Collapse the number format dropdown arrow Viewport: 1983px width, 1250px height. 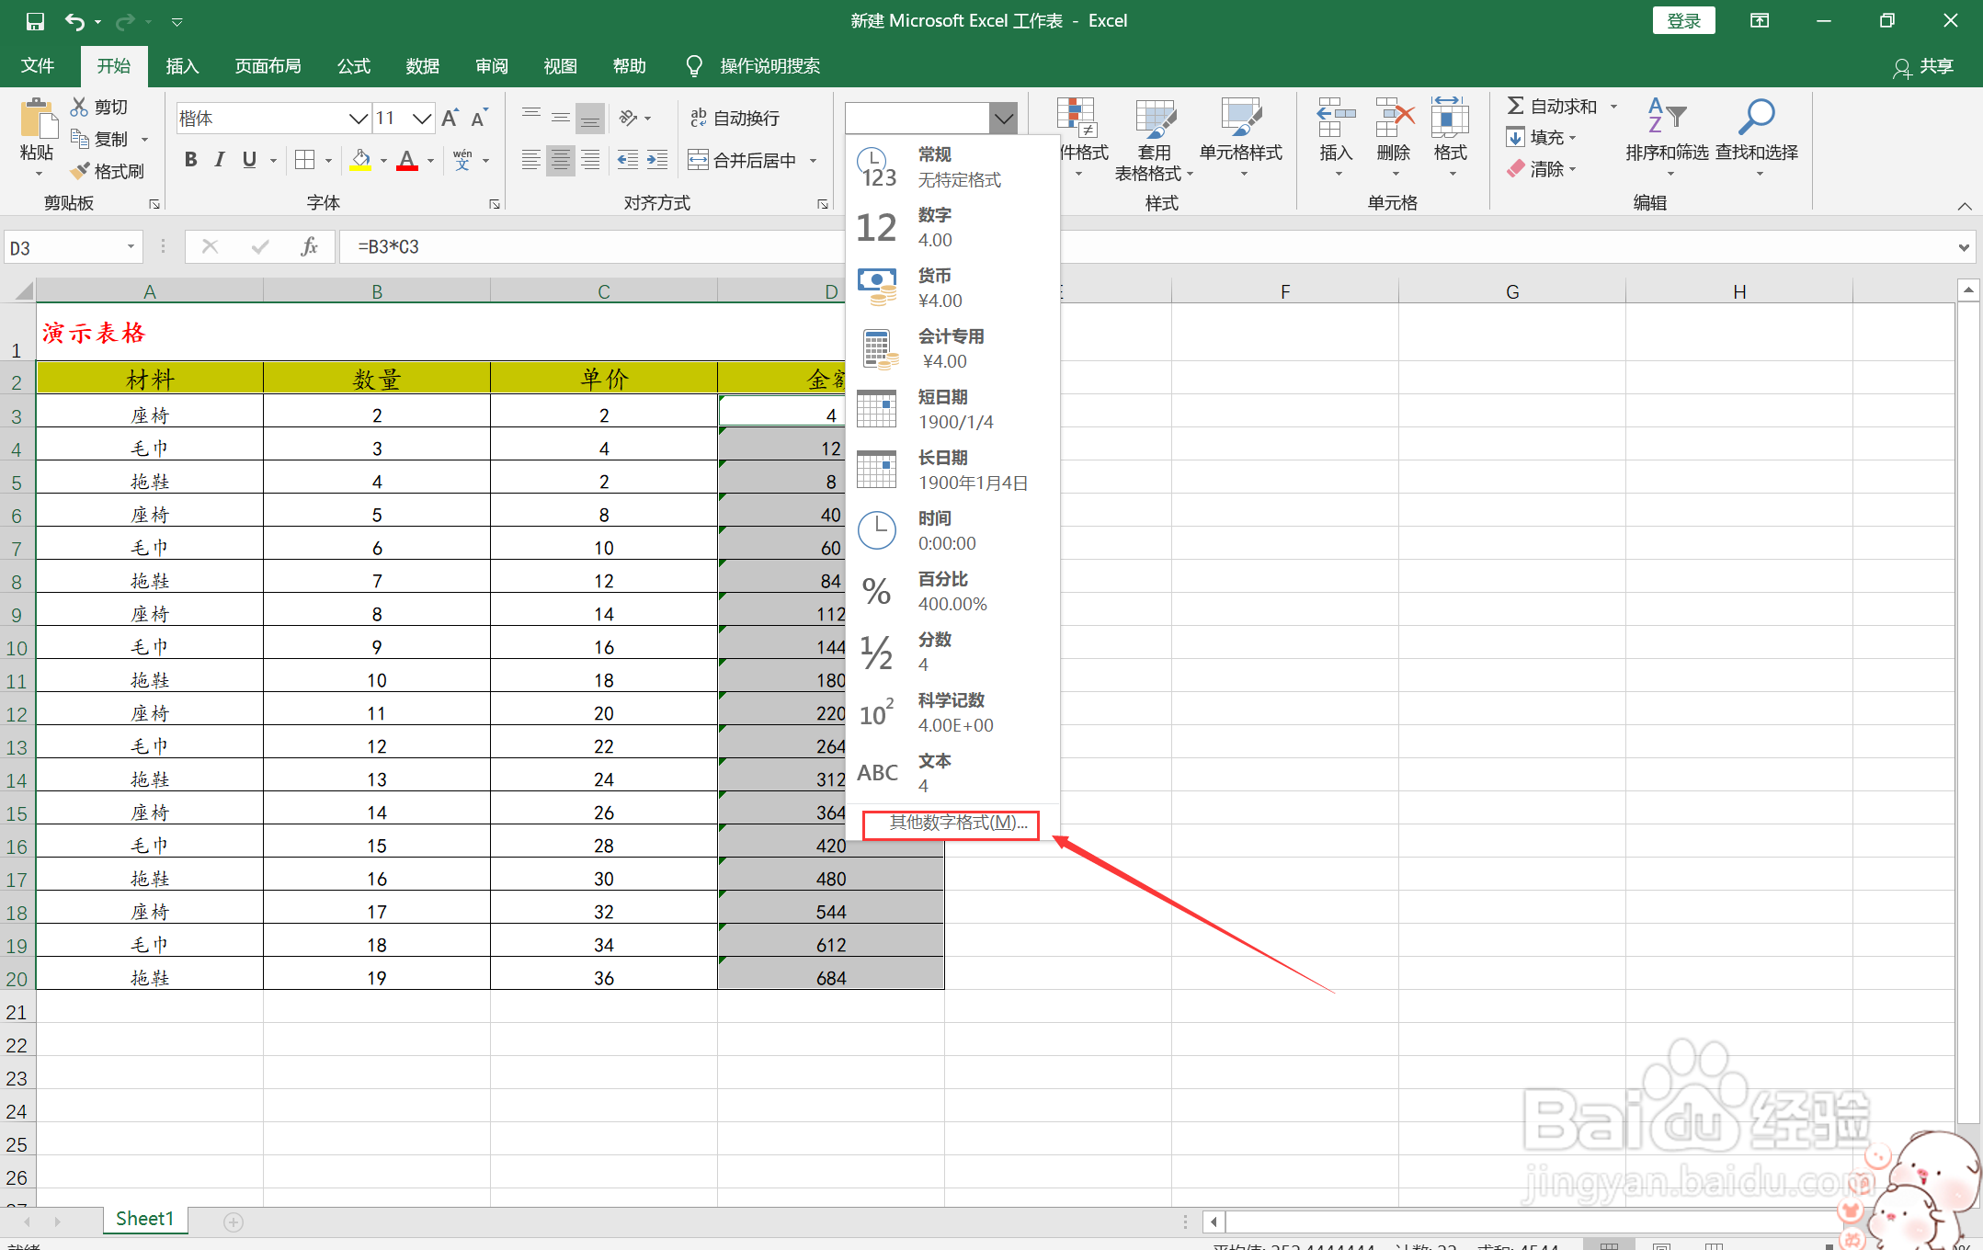point(1003,118)
